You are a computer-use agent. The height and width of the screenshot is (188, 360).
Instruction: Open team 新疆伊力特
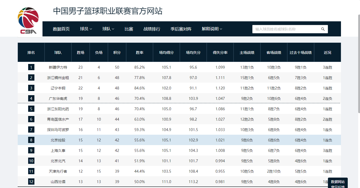(x=58, y=67)
